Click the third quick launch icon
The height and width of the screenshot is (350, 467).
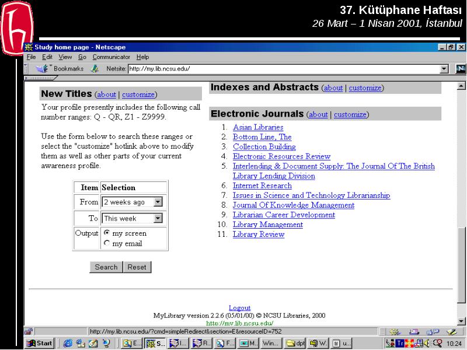[93, 343]
